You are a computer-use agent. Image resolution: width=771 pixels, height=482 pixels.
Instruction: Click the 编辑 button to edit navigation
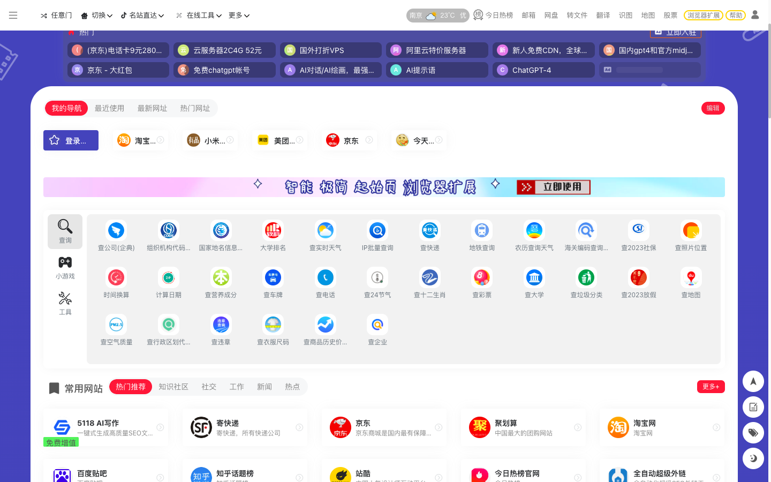pyautogui.click(x=713, y=108)
